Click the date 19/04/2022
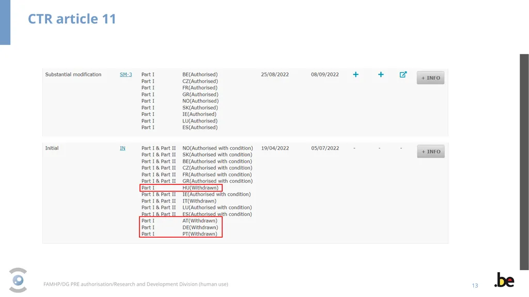This screenshot has width=529, height=297. click(x=275, y=148)
